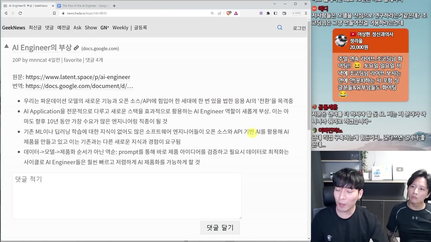This screenshot has width=431, height=242.
Task: Open the 최신글 menu item
Action: 35,28
